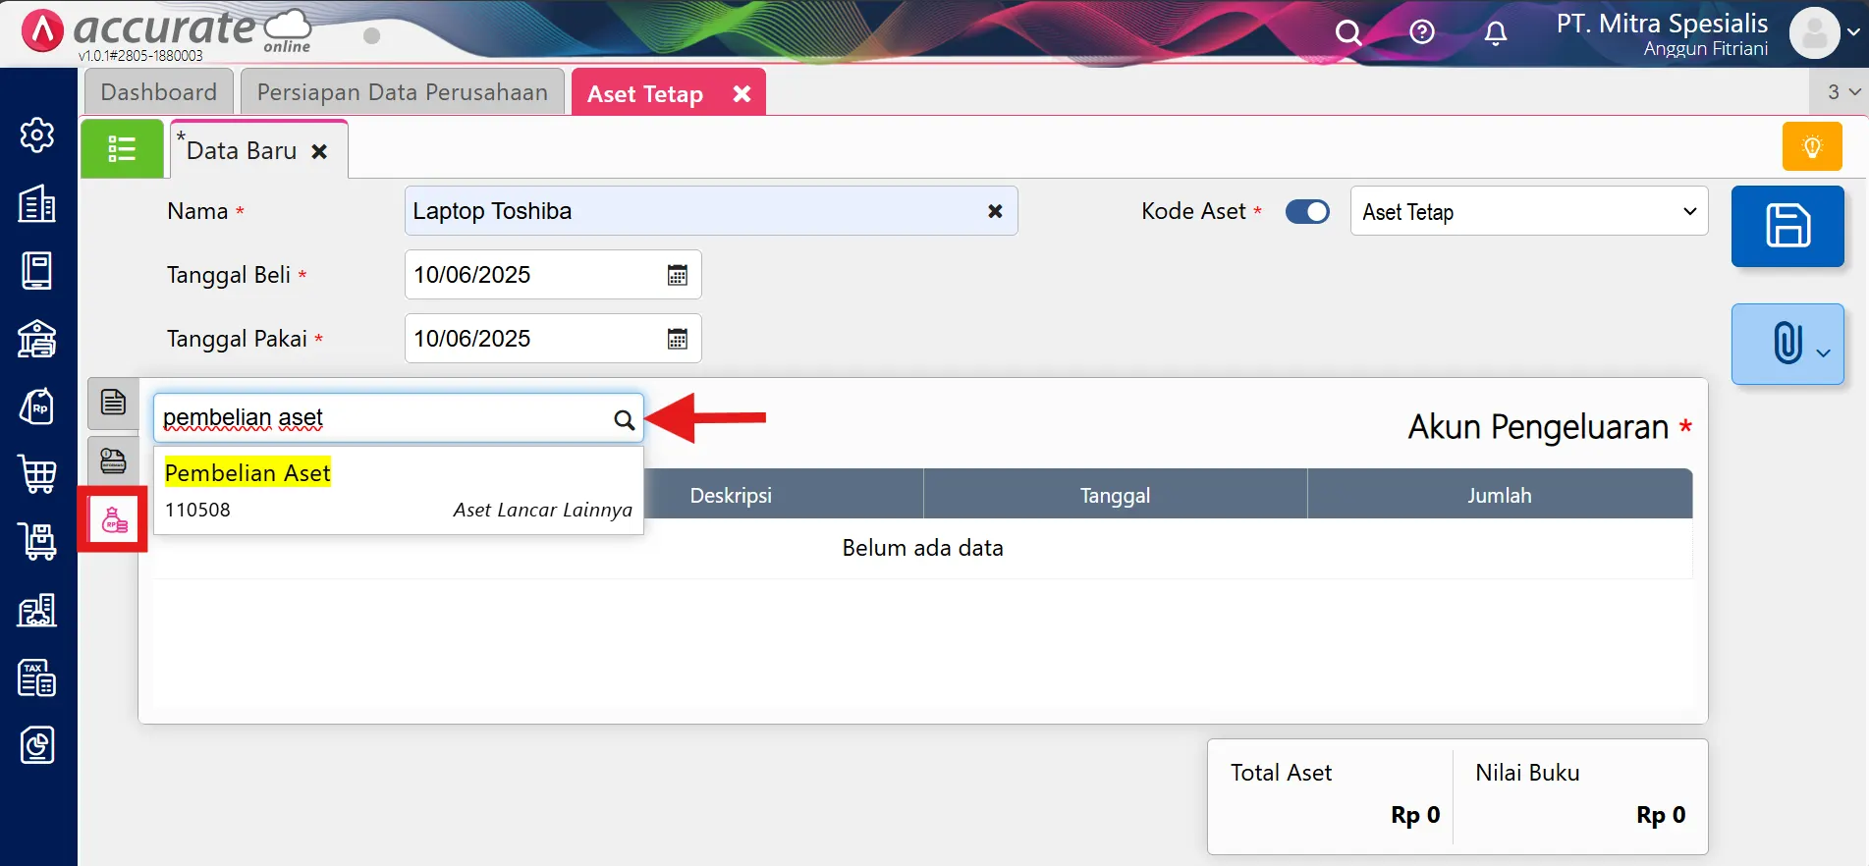Click the orange lightbulb tips icon
This screenshot has width=1869, height=866.
1811,147
